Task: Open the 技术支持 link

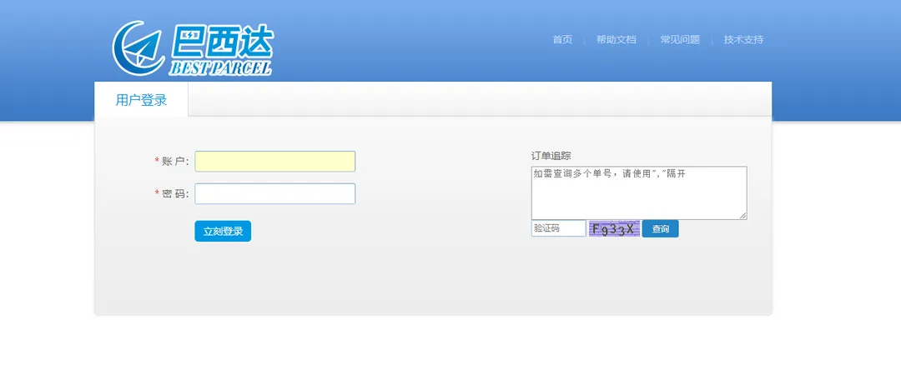Action: coord(743,40)
